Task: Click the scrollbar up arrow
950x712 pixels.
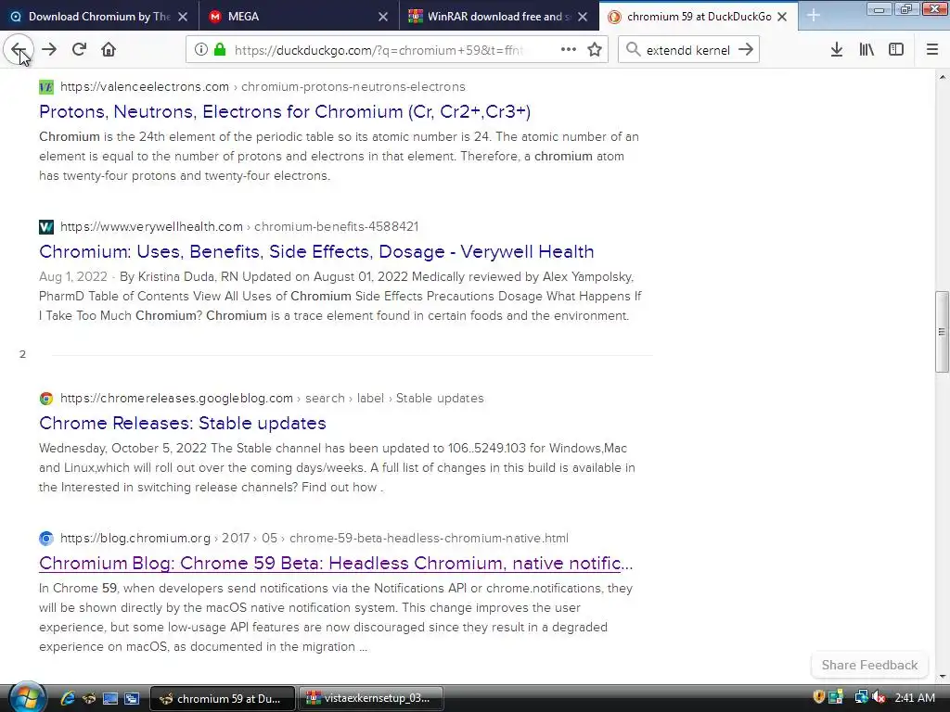Action: [942, 77]
